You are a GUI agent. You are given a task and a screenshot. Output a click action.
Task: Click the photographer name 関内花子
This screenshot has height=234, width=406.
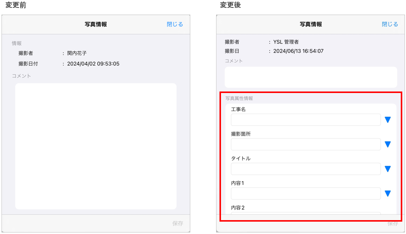pyautogui.click(x=77, y=53)
